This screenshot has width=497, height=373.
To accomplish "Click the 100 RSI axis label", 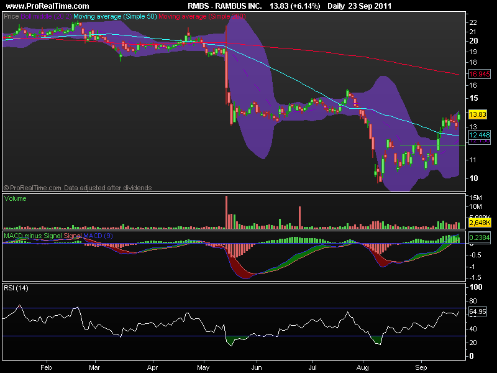I will (x=476, y=287).
